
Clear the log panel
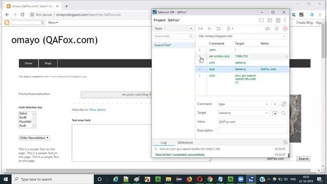285,142
